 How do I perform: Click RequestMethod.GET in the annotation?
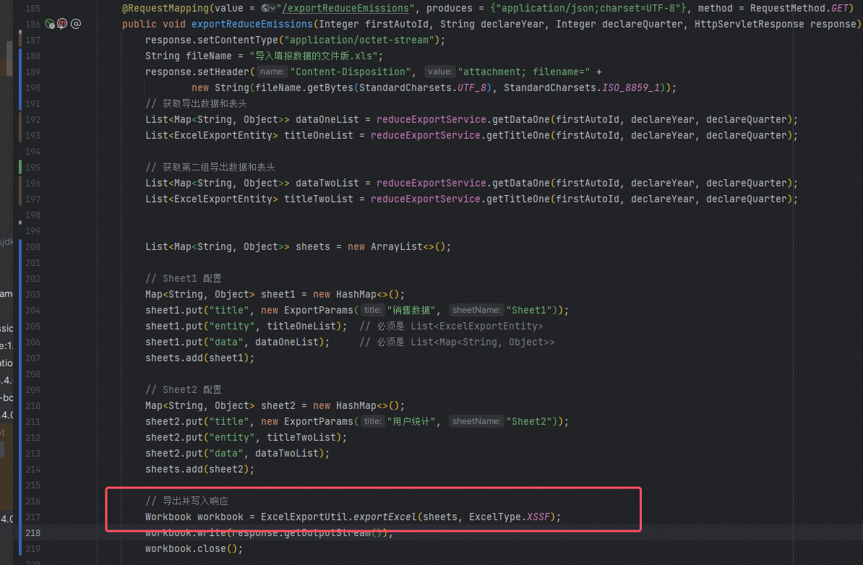(799, 8)
